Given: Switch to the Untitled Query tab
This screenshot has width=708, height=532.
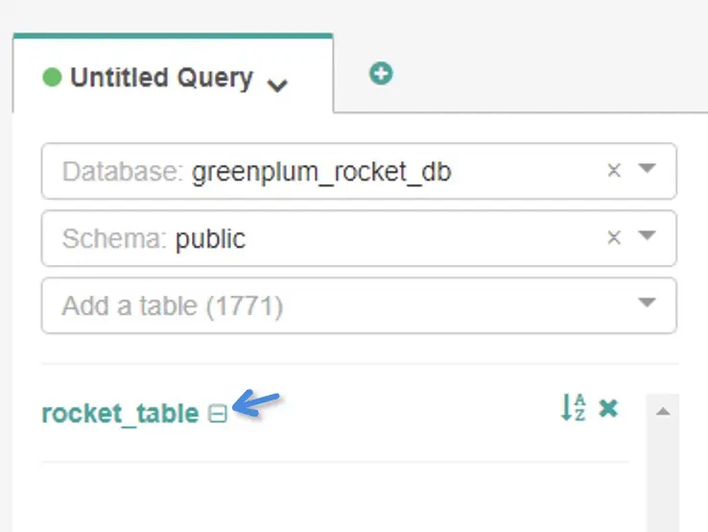Looking at the screenshot, I should pos(161,78).
